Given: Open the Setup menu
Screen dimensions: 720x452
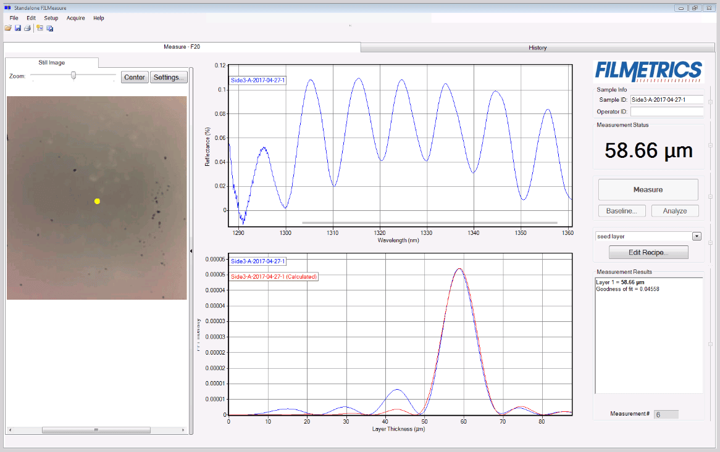Looking at the screenshot, I should pos(51,18).
